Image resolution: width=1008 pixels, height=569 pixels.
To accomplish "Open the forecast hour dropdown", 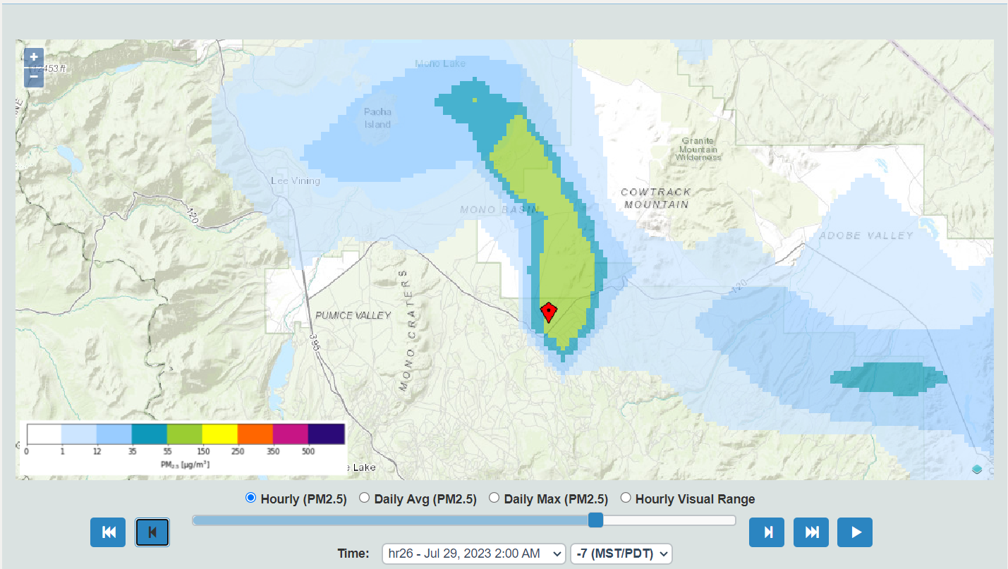I will pyautogui.click(x=474, y=553).
